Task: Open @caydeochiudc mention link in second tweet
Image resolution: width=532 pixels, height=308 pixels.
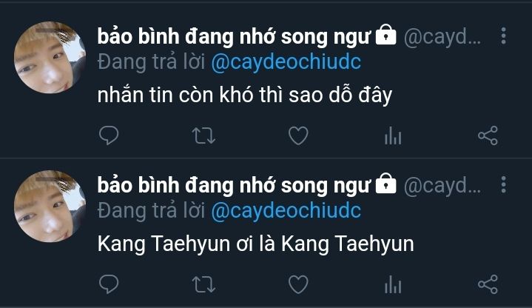Action: click(x=286, y=210)
